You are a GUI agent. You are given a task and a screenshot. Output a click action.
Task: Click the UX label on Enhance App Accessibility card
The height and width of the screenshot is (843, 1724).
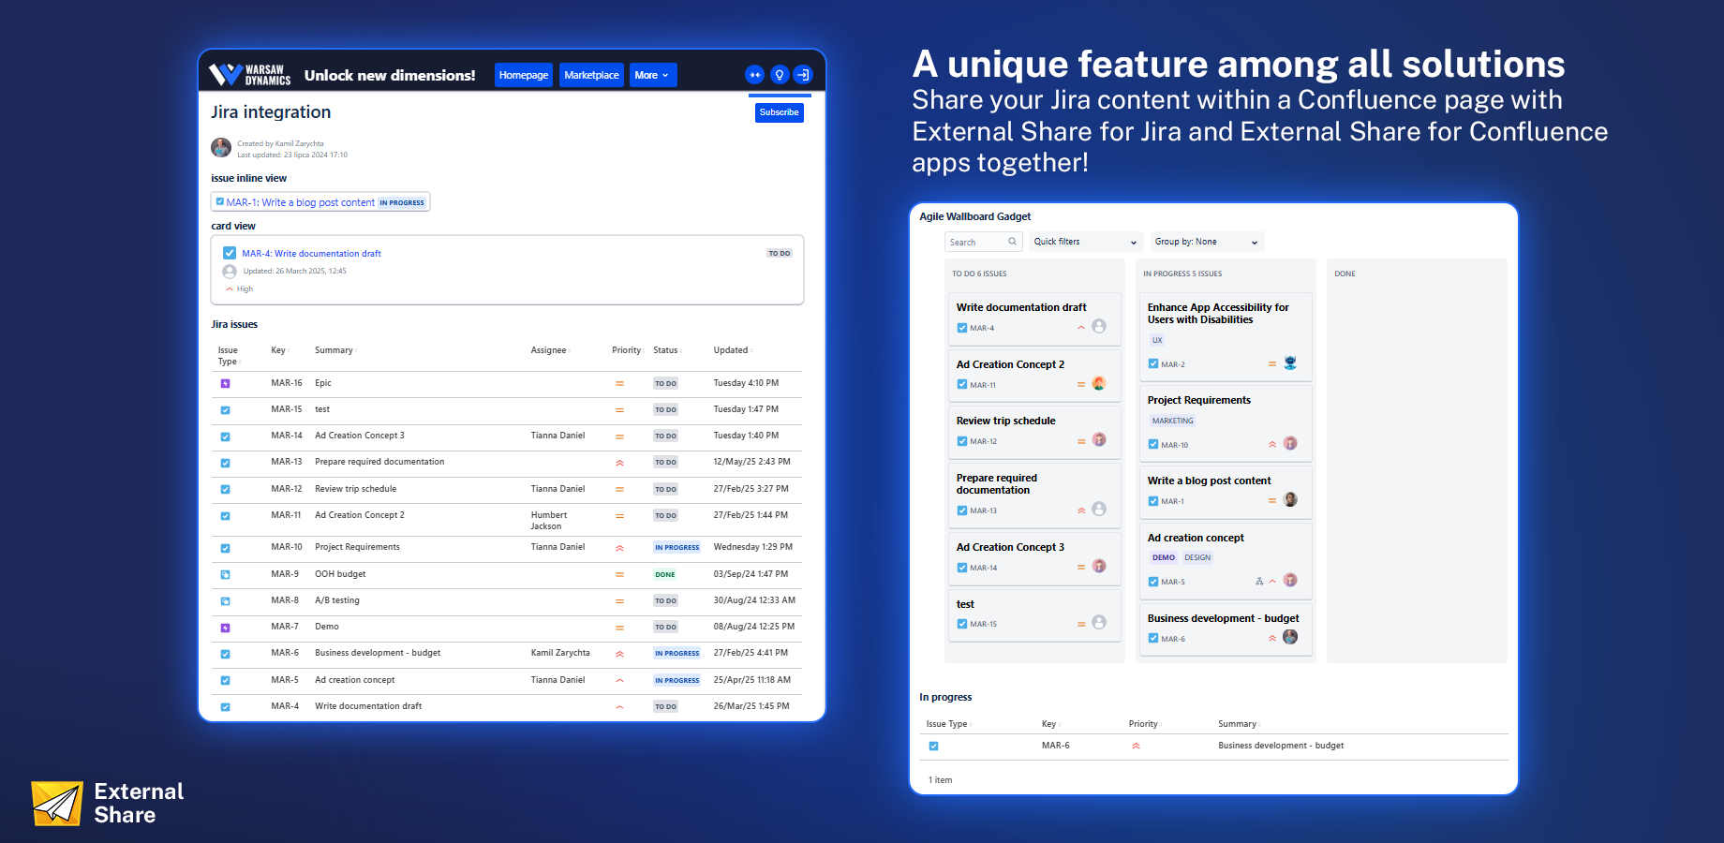point(1157,341)
